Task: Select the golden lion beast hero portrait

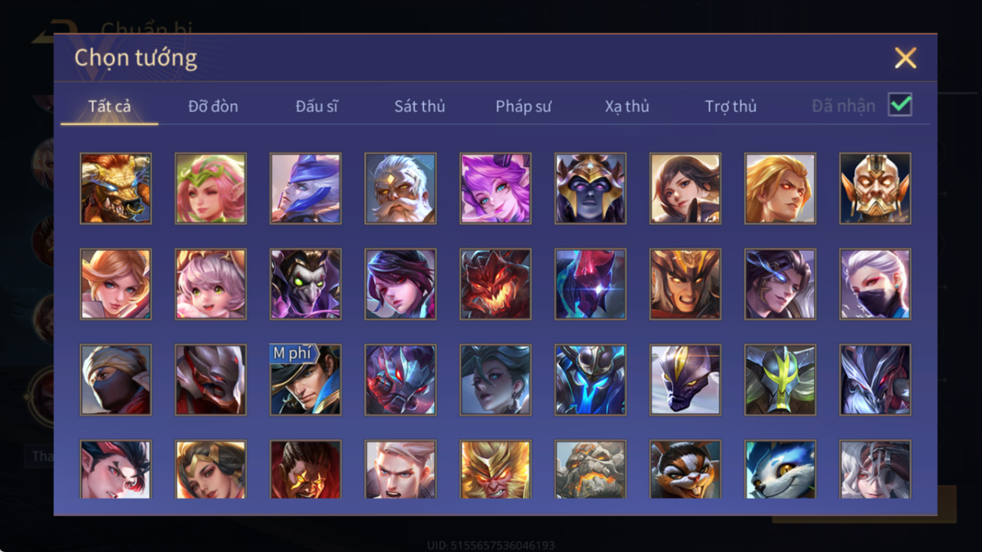Action: pyautogui.click(x=115, y=189)
